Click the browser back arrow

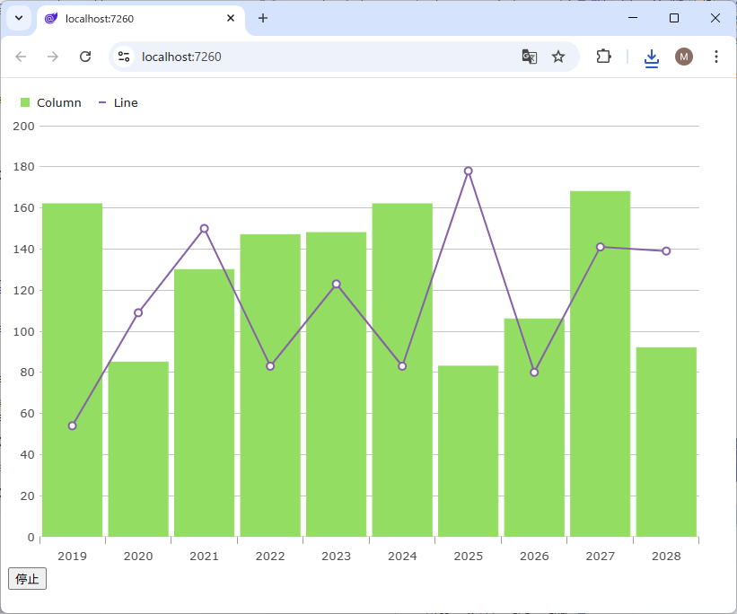click(x=21, y=57)
